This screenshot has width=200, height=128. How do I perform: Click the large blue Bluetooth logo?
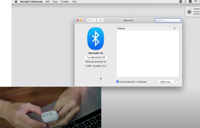(x=95, y=39)
